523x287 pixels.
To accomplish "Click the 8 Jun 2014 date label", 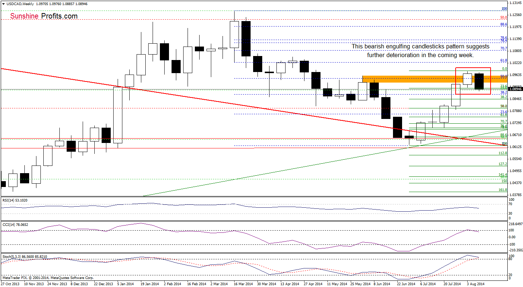I will (x=382, y=283).
